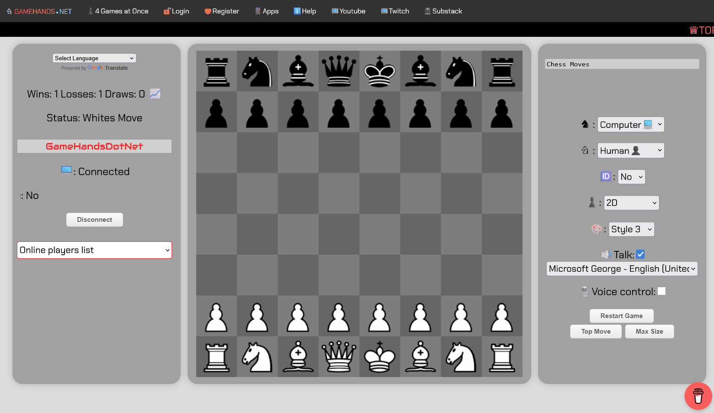This screenshot has height=413, width=714.
Task: Open the Help menu item
Action: [x=305, y=11]
